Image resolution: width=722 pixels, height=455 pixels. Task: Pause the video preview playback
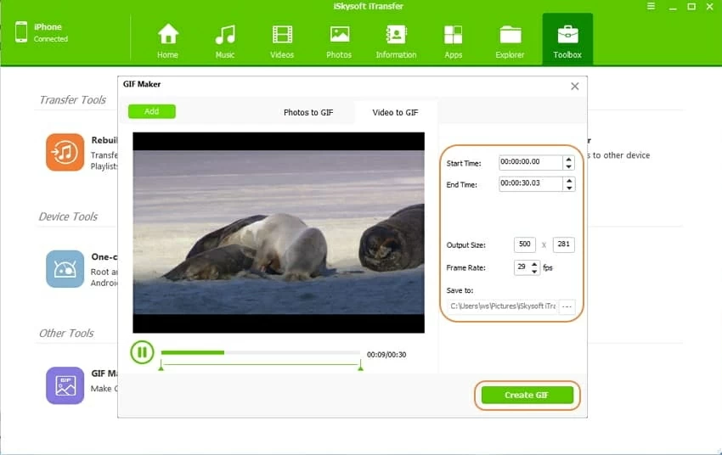click(142, 352)
